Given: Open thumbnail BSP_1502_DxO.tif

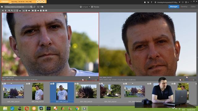Looking at the screenshot, I should 86,91.
